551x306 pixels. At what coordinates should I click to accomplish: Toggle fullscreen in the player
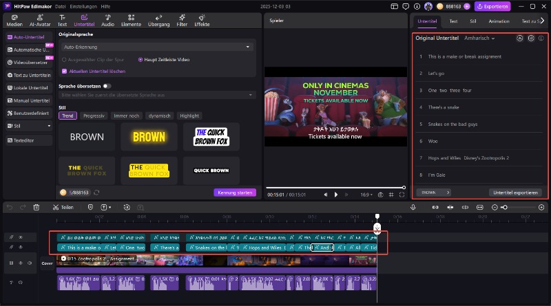[x=402, y=195]
